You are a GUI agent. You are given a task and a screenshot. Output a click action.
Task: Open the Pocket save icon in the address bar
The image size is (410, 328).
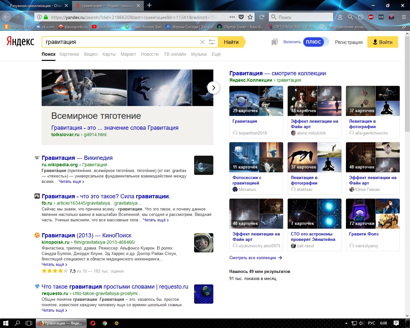(x=241, y=17)
